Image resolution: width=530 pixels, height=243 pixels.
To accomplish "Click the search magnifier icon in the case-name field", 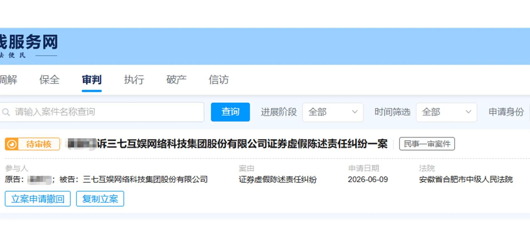I will 6,112.
